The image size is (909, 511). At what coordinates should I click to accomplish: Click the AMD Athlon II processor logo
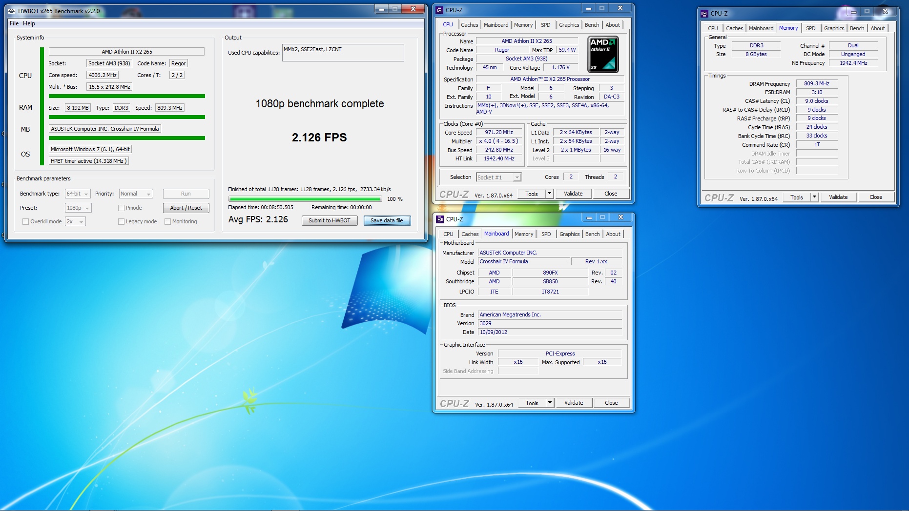[x=603, y=54]
